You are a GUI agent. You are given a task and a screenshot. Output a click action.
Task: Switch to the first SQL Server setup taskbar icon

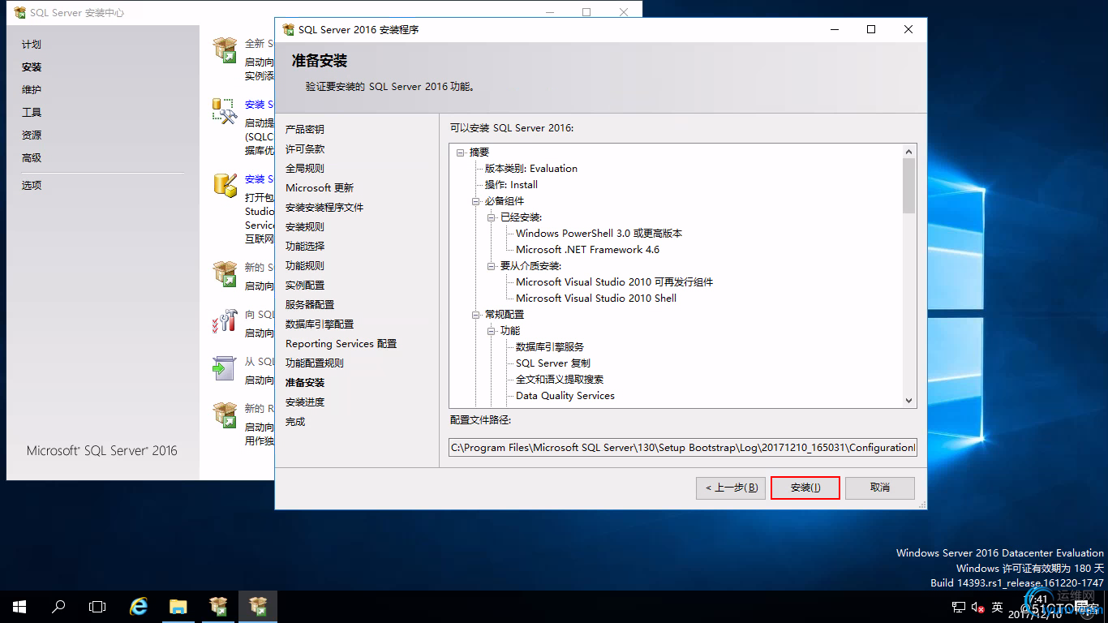pyautogui.click(x=218, y=607)
